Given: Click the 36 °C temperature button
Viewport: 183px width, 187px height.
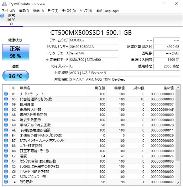Looking at the screenshot, I should point(16,76).
